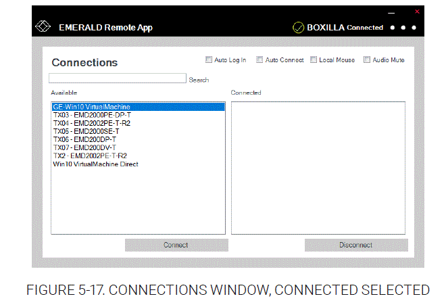This screenshot has width=446, height=307.
Task: Toggle the Auto Connect checkbox
Action: (x=259, y=60)
